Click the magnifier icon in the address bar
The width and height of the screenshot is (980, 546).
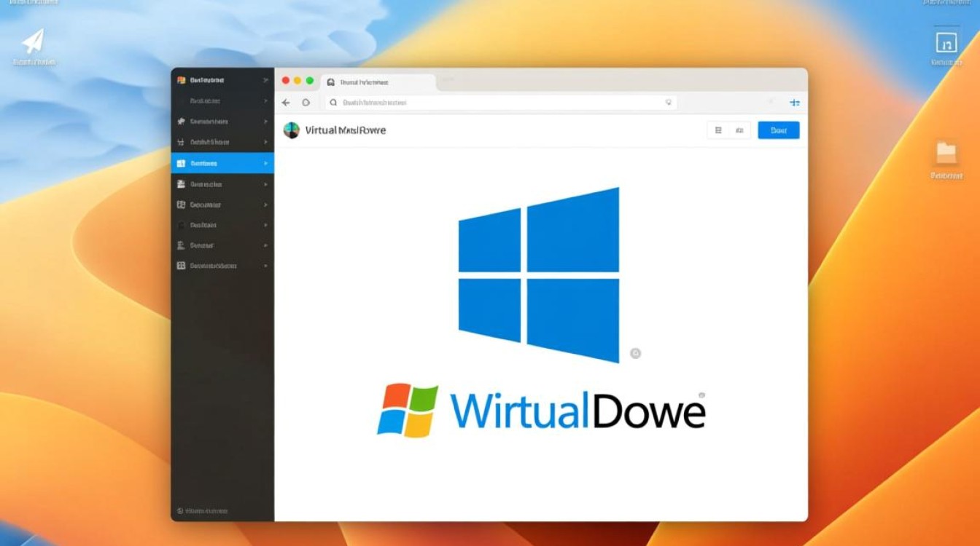[333, 103]
